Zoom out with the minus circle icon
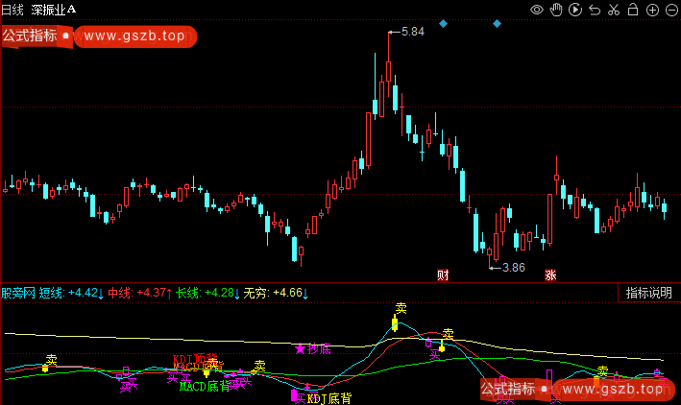Screen dimensions: 681x405 pyautogui.click(x=670, y=11)
